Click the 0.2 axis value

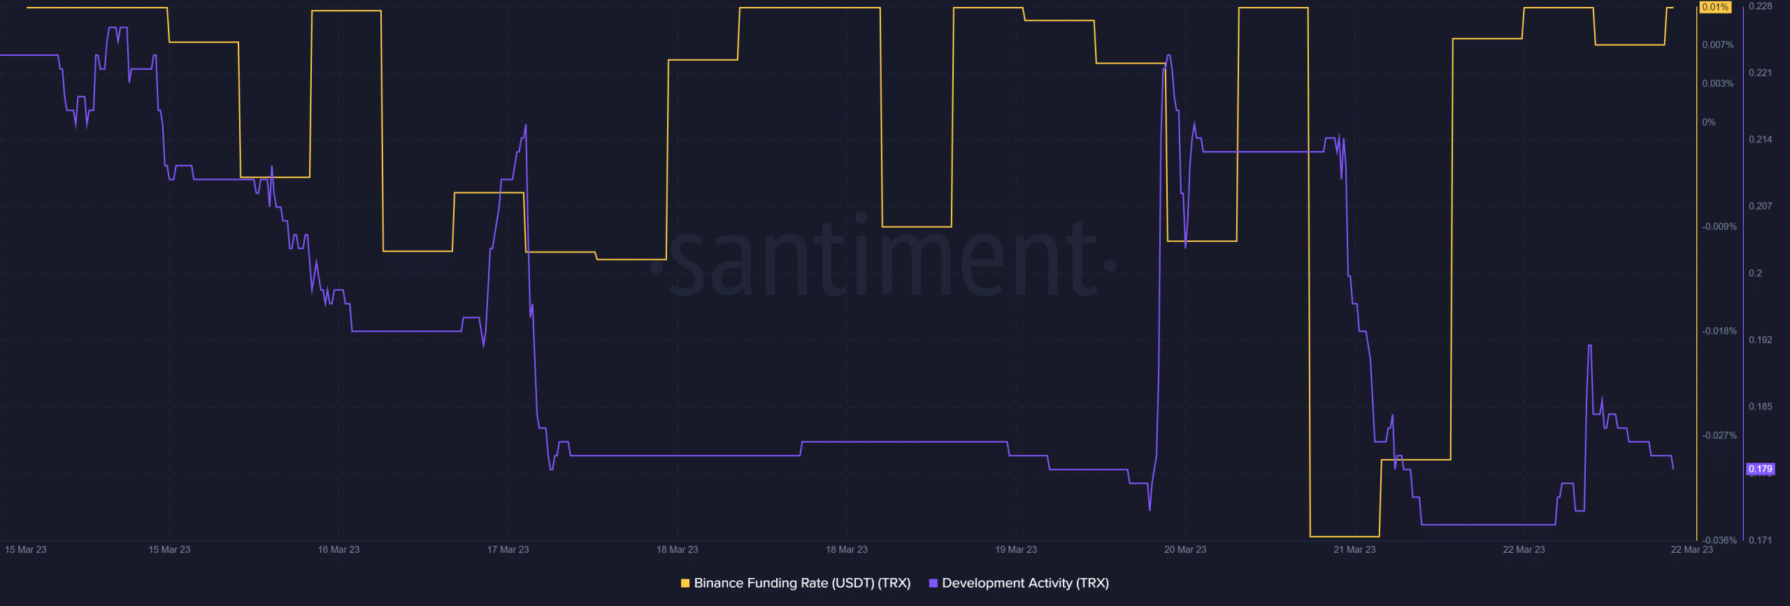point(1756,273)
